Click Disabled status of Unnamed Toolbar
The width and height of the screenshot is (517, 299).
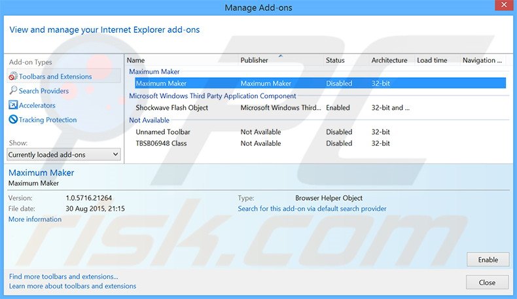coord(339,132)
